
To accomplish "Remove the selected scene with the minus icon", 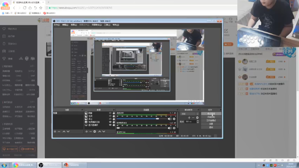I will pyautogui.click(x=59, y=132).
